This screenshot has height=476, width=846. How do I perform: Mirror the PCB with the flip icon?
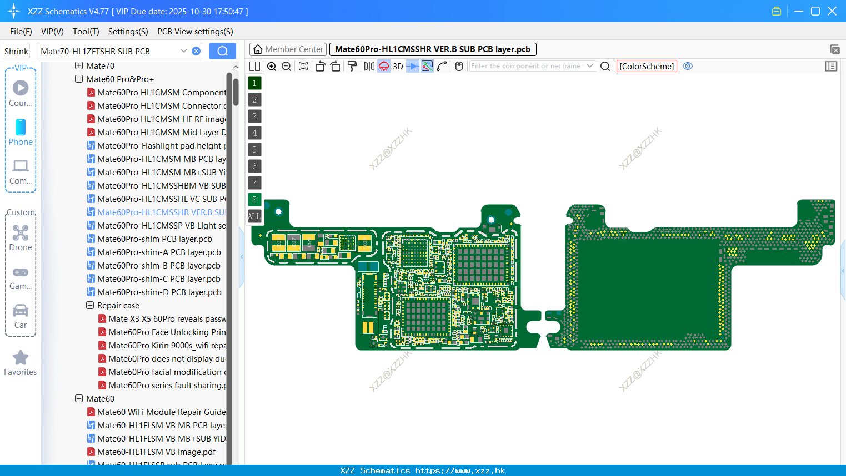(x=369, y=66)
